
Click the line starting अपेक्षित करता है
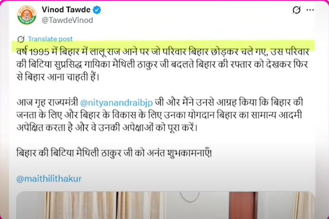pyautogui.click(x=107, y=127)
